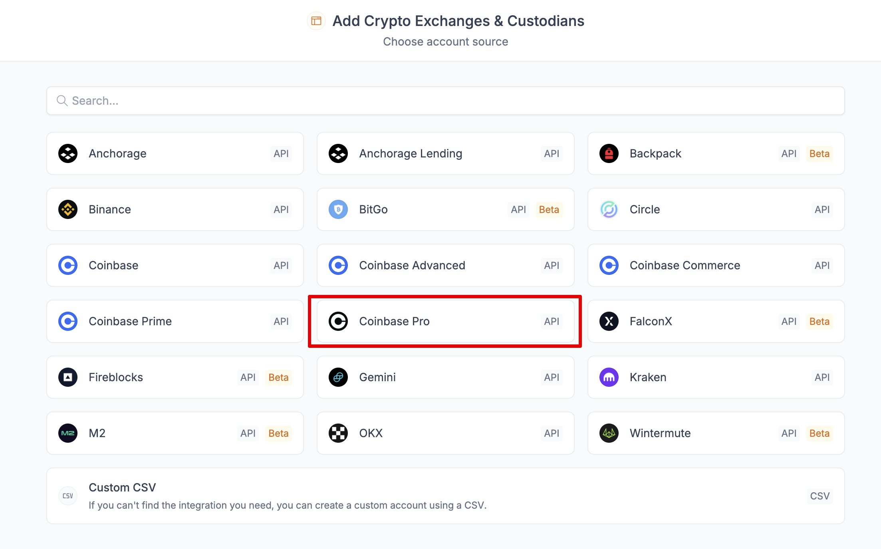Viewport: 881px width, 549px height.
Task: Click the Anchorage logo icon
Action: [x=68, y=153]
